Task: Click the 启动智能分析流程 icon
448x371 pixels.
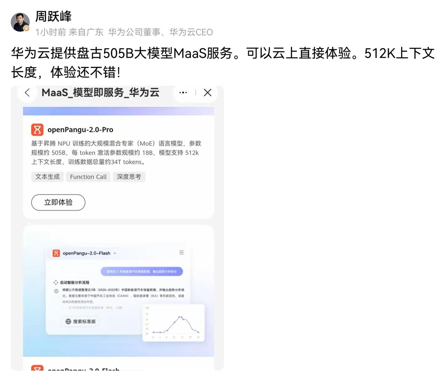Action: click(x=56, y=282)
